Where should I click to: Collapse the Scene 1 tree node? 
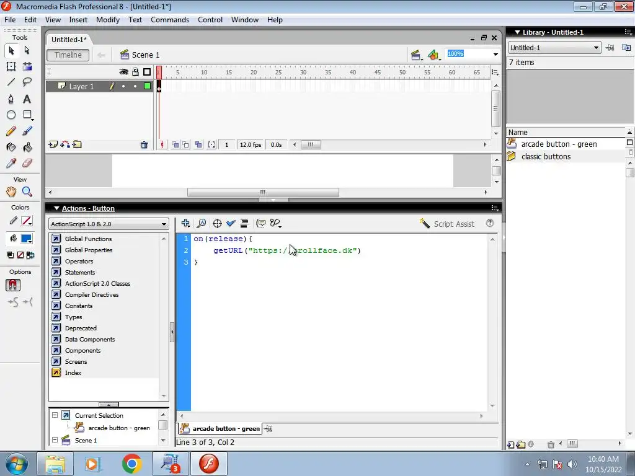55,440
